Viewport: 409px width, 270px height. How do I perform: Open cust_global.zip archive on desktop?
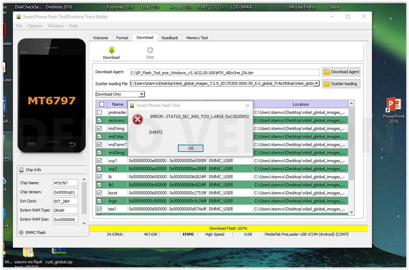click(x=58, y=251)
